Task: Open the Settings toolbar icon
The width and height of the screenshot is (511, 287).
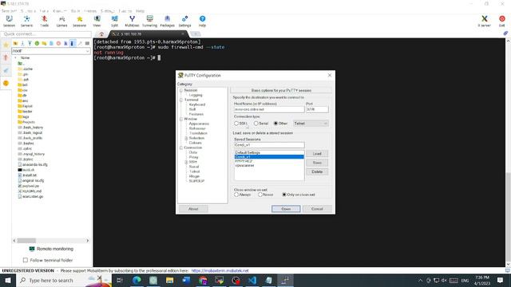Action: [184, 22]
